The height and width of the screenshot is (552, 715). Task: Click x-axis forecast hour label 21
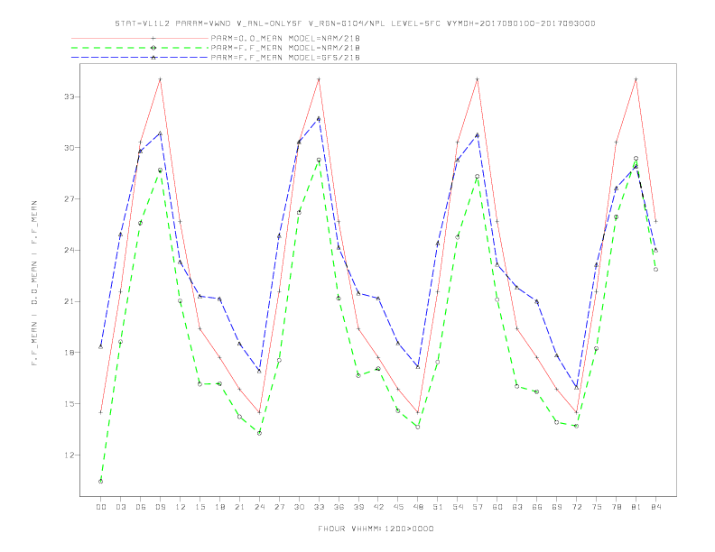(x=239, y=507)
